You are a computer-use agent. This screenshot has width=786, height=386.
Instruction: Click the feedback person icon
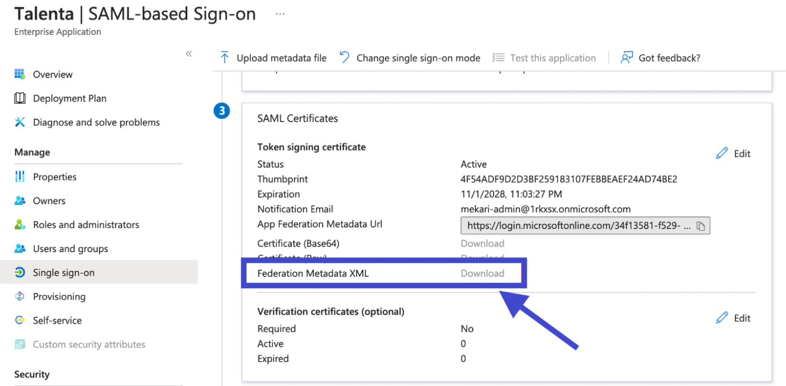(x=627, y=58)
